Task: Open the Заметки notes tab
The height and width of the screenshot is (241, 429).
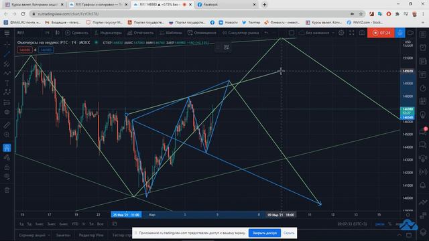Action: pyautogui.click(x=63, y=235)
